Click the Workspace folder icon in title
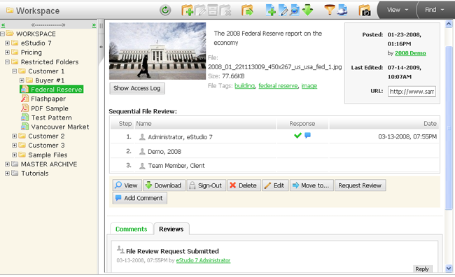The image size is (455, 277). click(x=10, y=10)
